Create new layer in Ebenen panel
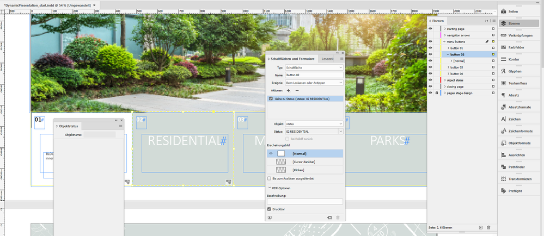The image size is (544, 236). [x=480, y=227]
